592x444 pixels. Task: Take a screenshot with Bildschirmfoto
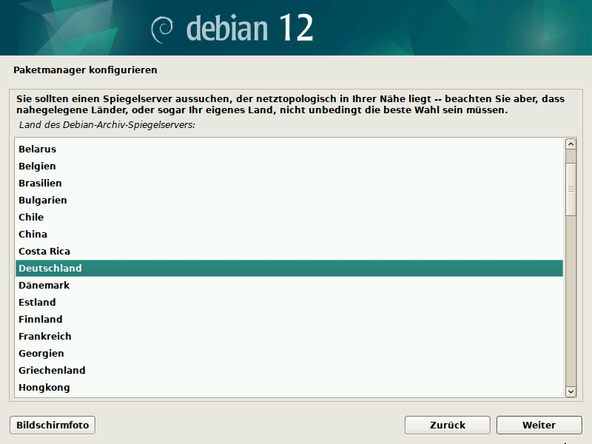[x=53, y=425]
